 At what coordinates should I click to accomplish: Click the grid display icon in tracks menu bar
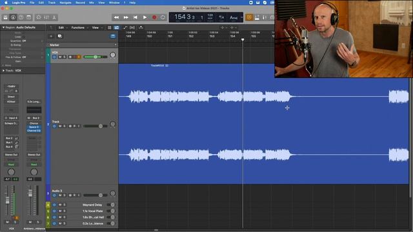click(x=110, y=28)
